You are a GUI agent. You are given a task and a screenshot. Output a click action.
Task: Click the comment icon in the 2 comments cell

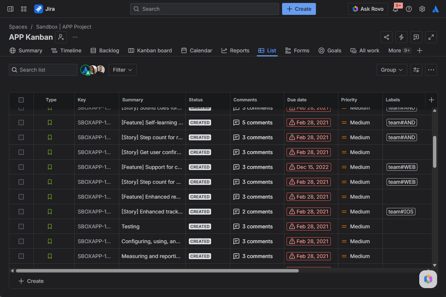(x=236, y=212)
